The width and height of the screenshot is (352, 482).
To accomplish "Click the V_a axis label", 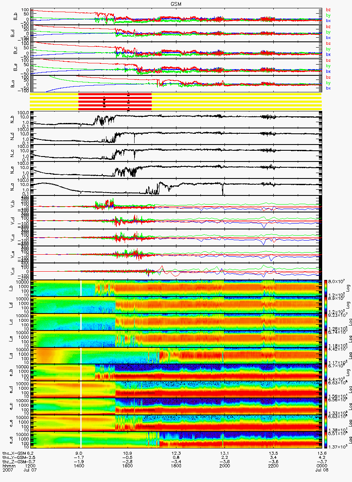I will 12,272.
